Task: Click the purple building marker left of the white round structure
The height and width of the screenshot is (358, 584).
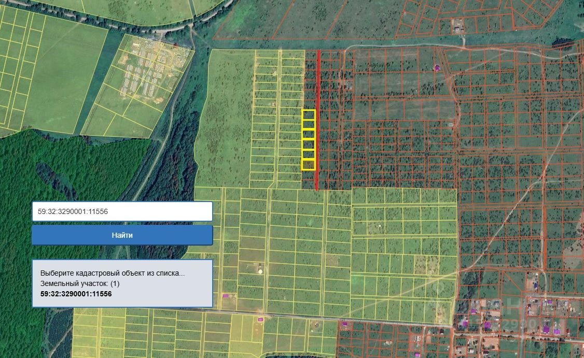Action: click(226, 296)
